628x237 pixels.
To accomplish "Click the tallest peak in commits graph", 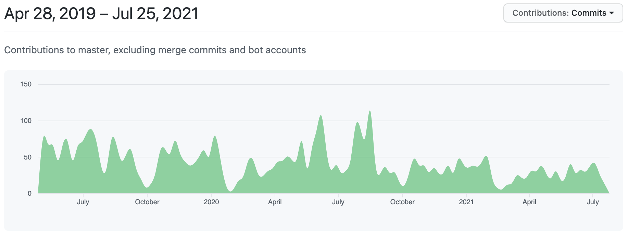I will 369,112.
